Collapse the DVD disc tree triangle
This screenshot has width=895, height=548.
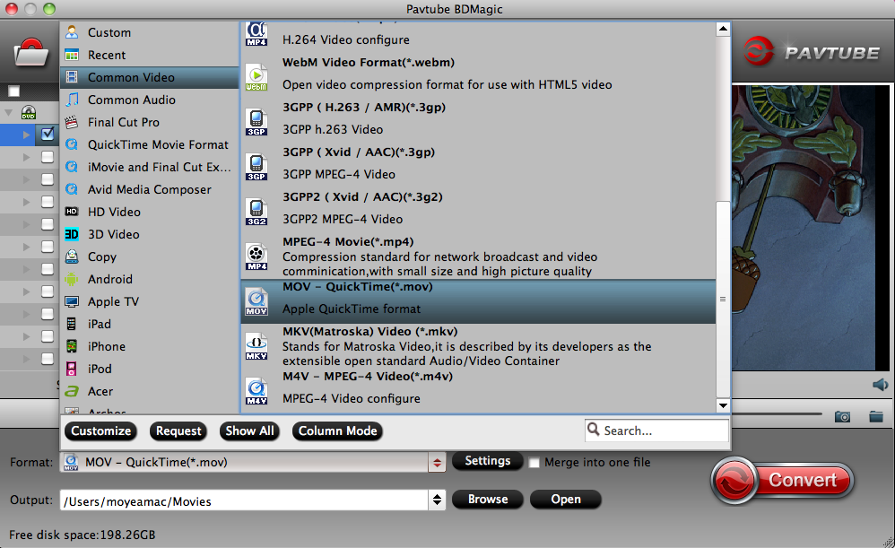point(9,112)
